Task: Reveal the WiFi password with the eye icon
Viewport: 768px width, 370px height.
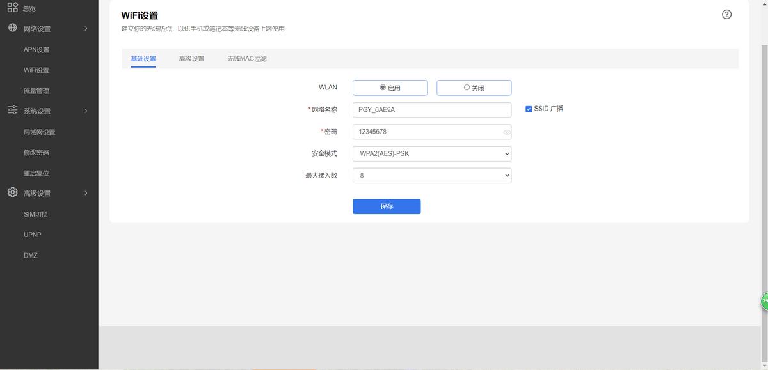Action: 506,132
